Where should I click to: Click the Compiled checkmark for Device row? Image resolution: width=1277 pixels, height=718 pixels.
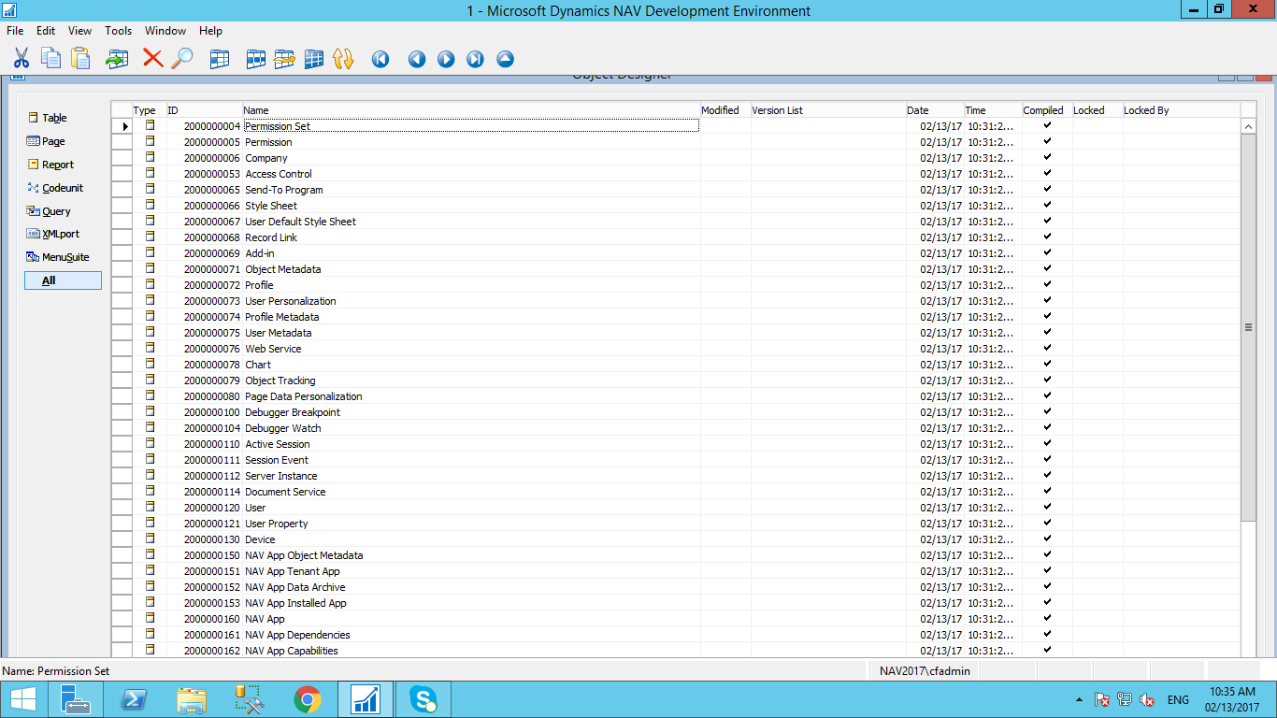(1047, 538)
